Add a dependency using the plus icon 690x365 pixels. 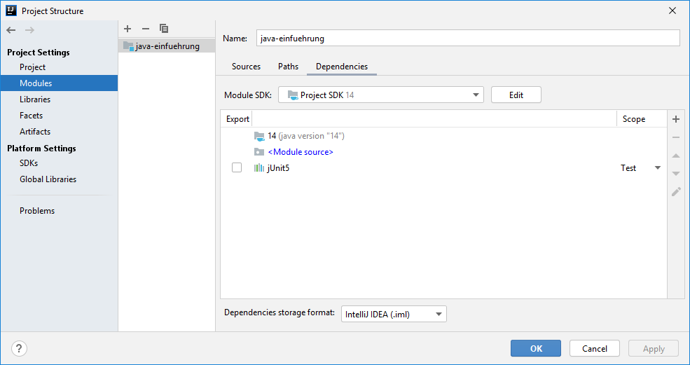pos(676,119)
